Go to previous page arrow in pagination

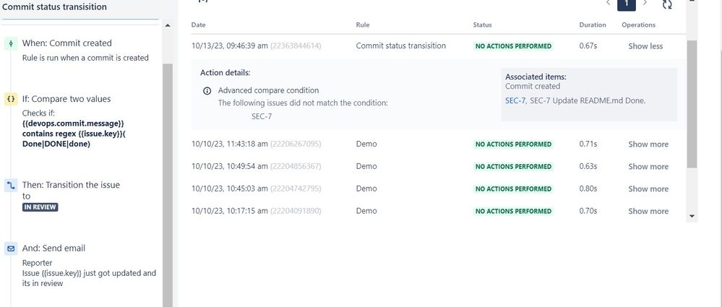(x=609, y=3)
